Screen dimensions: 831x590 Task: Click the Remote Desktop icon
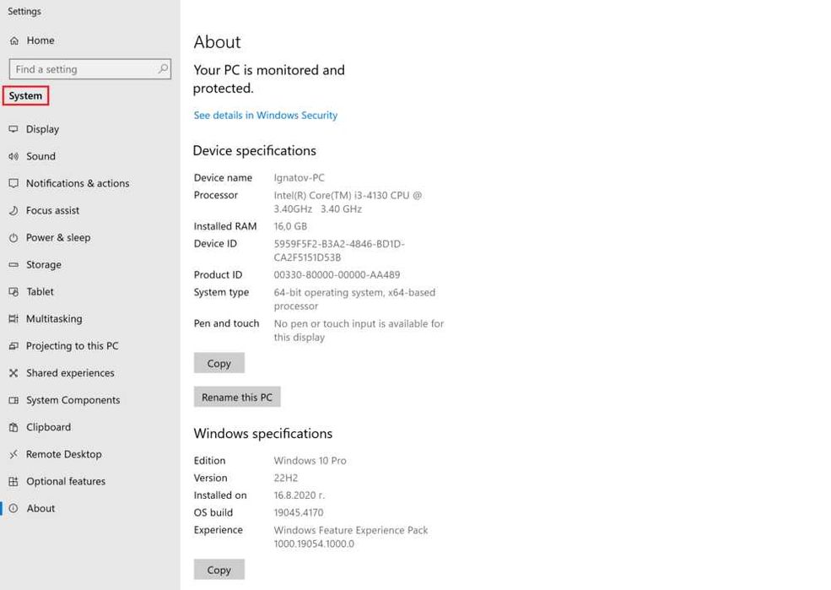[x=13, y=454]
